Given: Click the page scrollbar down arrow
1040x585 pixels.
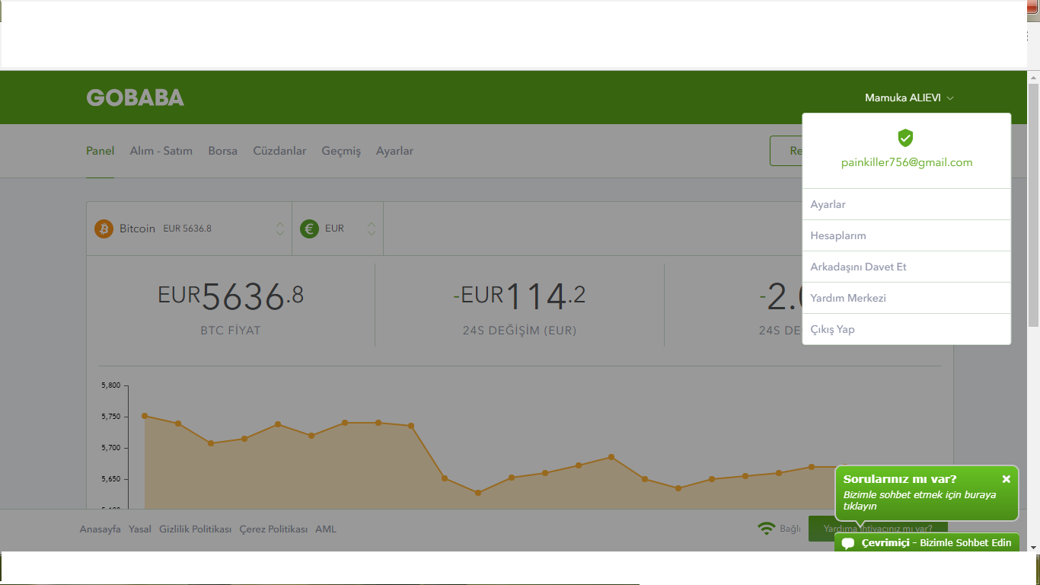Looking at the screenshot, I should [x=1033, y=546].
